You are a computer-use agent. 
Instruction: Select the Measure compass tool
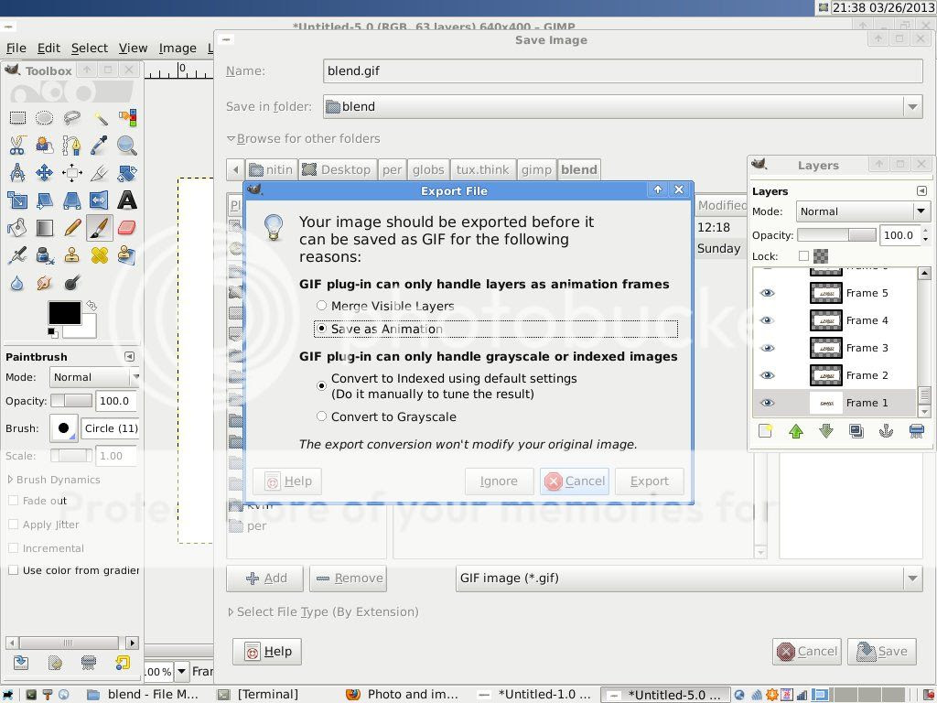click(x=17, y=173)
